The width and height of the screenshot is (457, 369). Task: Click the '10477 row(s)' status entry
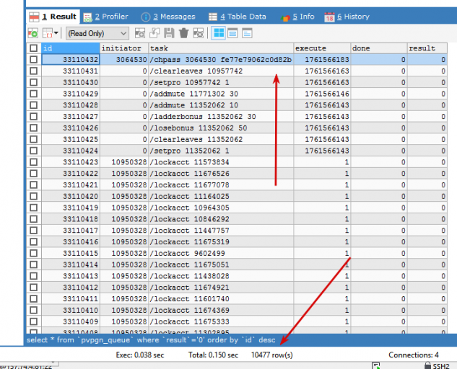tap(272, 355)
